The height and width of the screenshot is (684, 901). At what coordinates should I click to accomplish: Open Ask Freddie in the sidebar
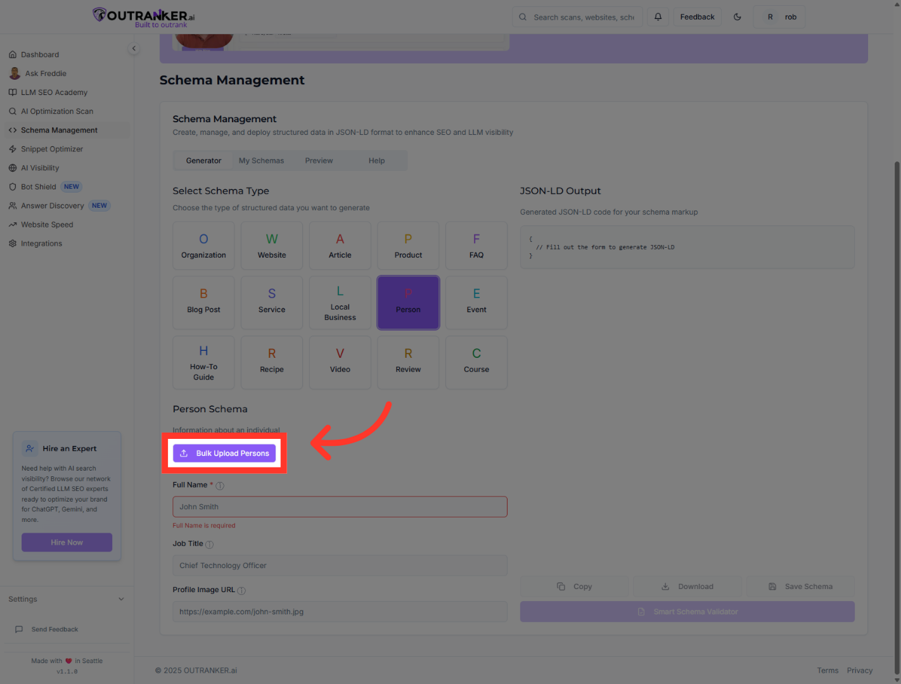(x=44, y=73)
